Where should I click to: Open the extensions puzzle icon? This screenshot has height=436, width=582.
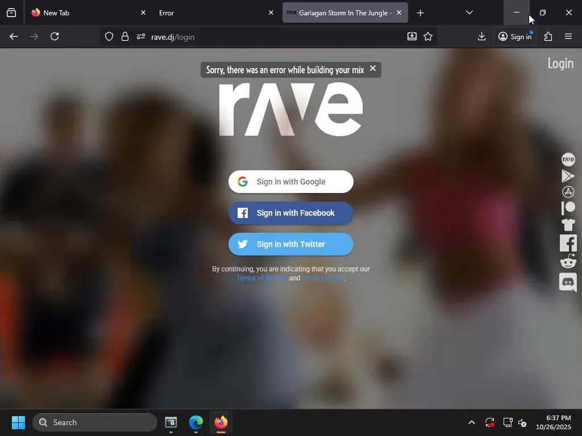(548, 36)
